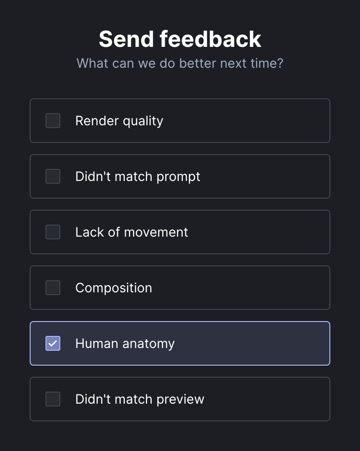Image resolution: width=360 pixels, height=451 pixels.
Task: Select the Composition feedback option
Action: [180, 288]
